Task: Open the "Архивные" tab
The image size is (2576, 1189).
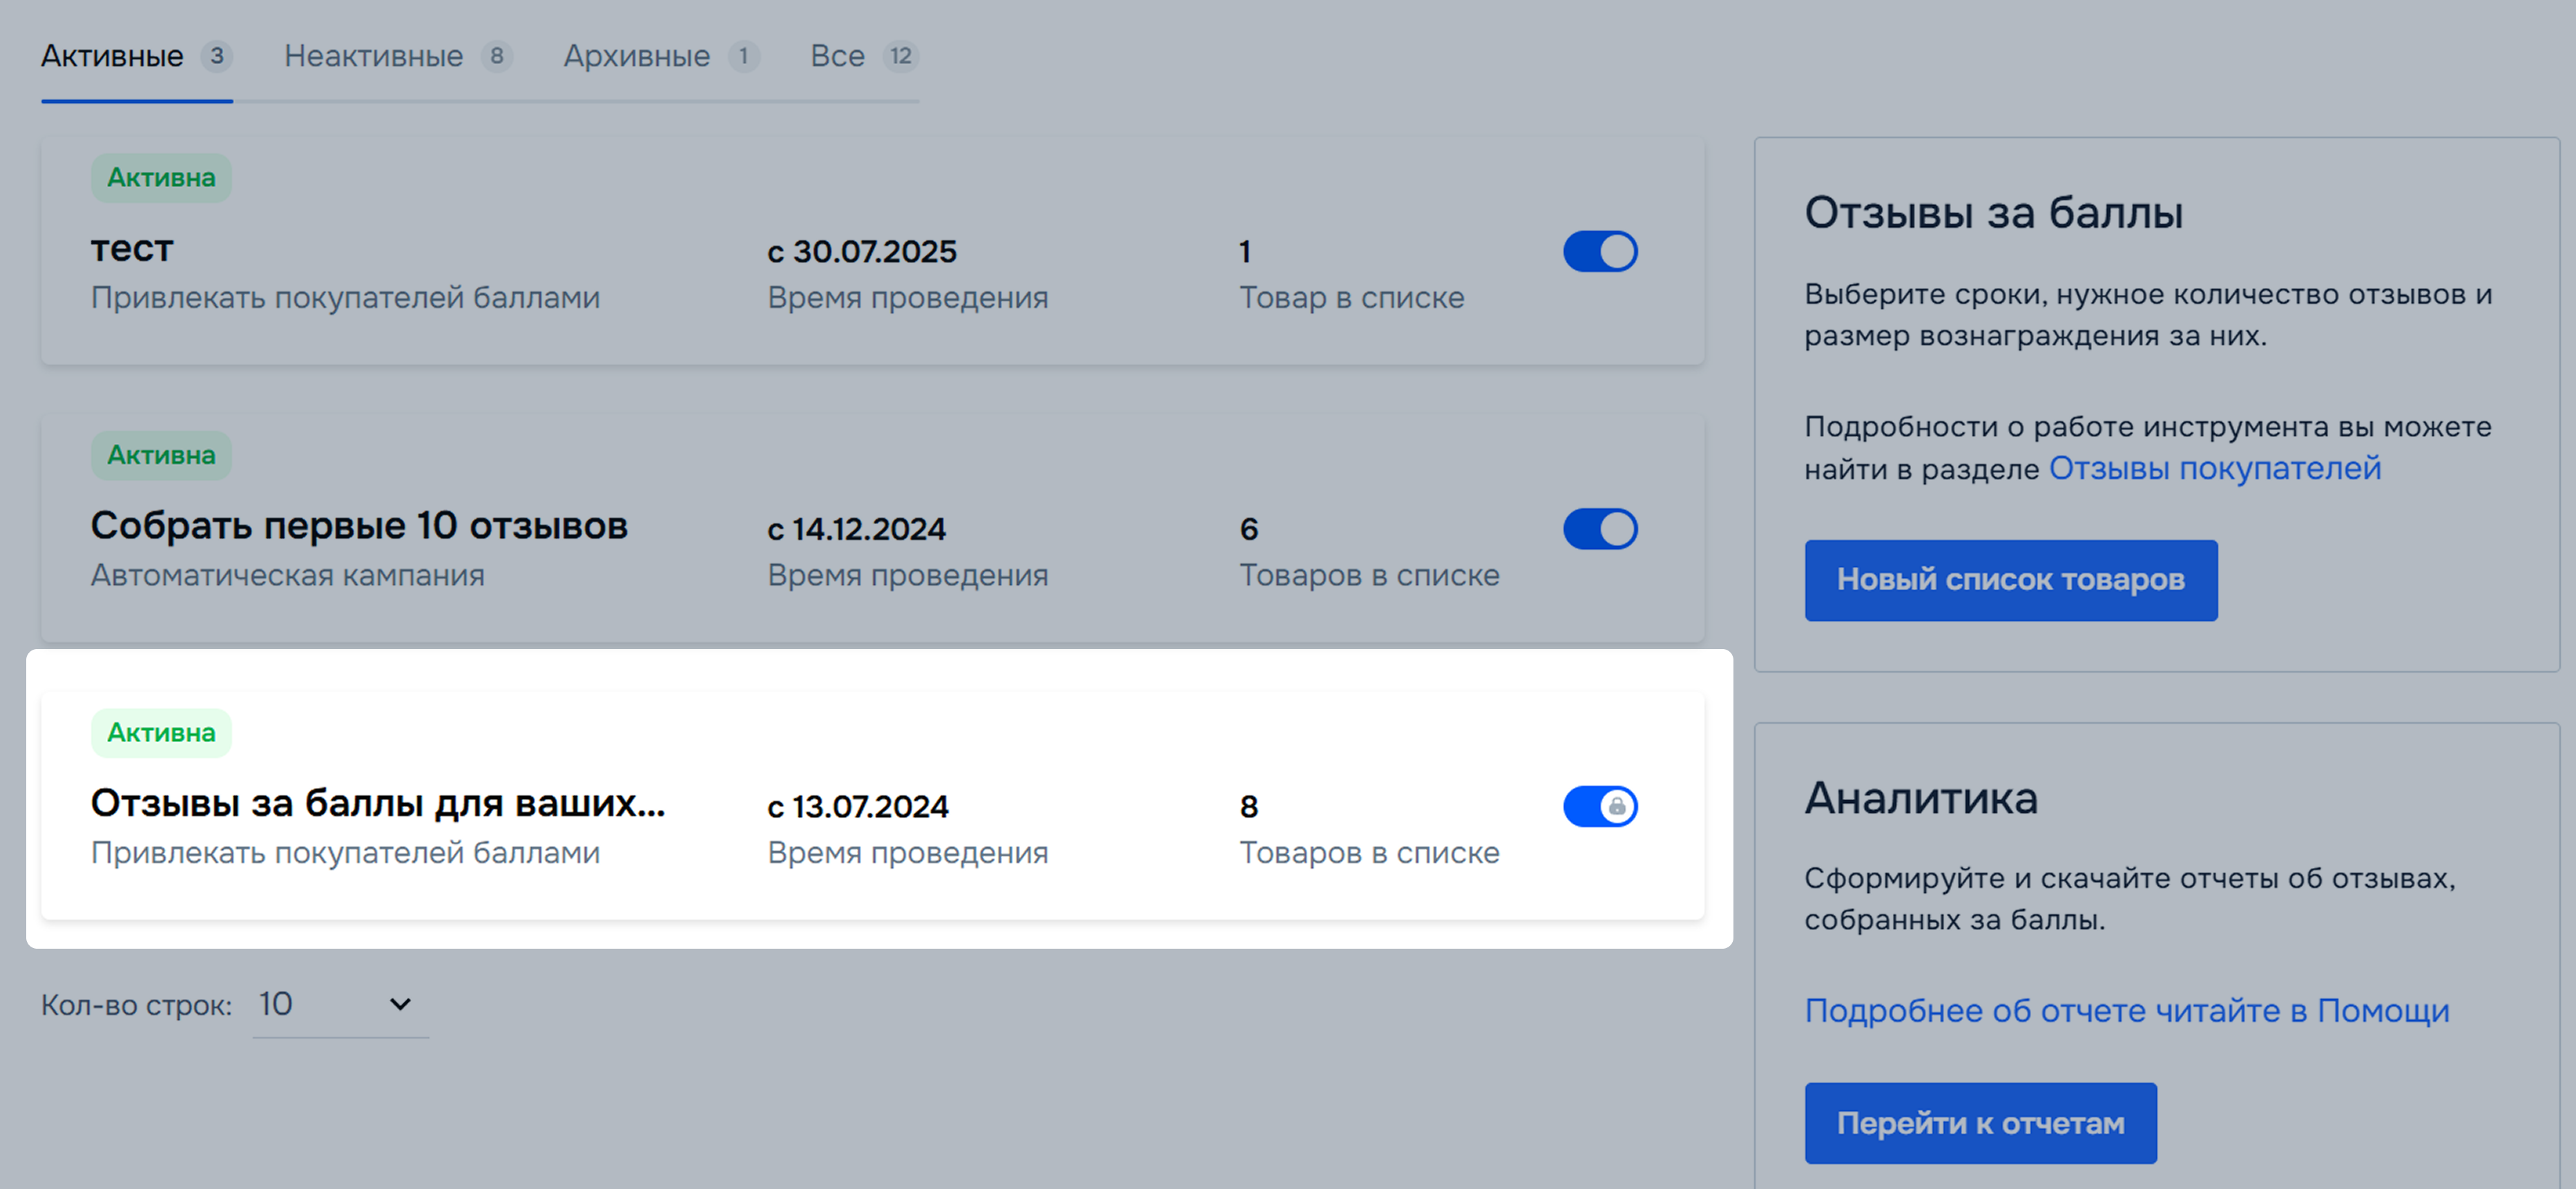Action: 636,56
